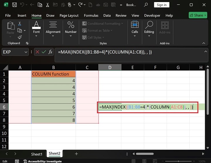Open the Name Box dropdown arrow
211x163 pixels.
tap(26, 52)
